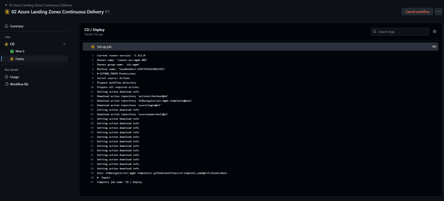Open the log settings gear menu

pos(434,32)
